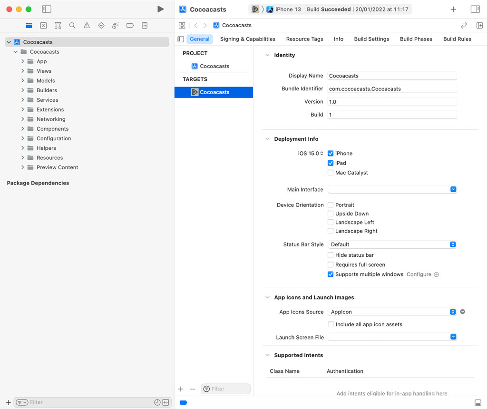Viewport: 487px width, 409px height.
Task: Open the Info tab
Action: click(339, 39)
